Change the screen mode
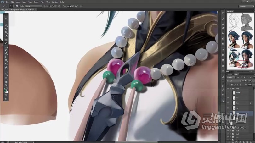The height and width of the screenshot is (143, 255). 6,99
